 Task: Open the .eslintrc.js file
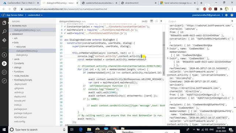pyautogui.click(x=19, y=92)
